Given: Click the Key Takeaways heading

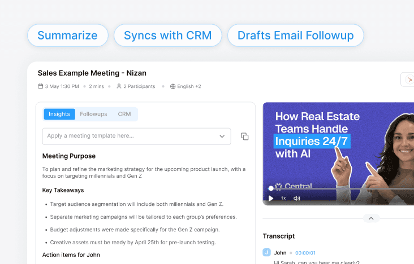Looking at the screenshot, I should pos(63,190).
